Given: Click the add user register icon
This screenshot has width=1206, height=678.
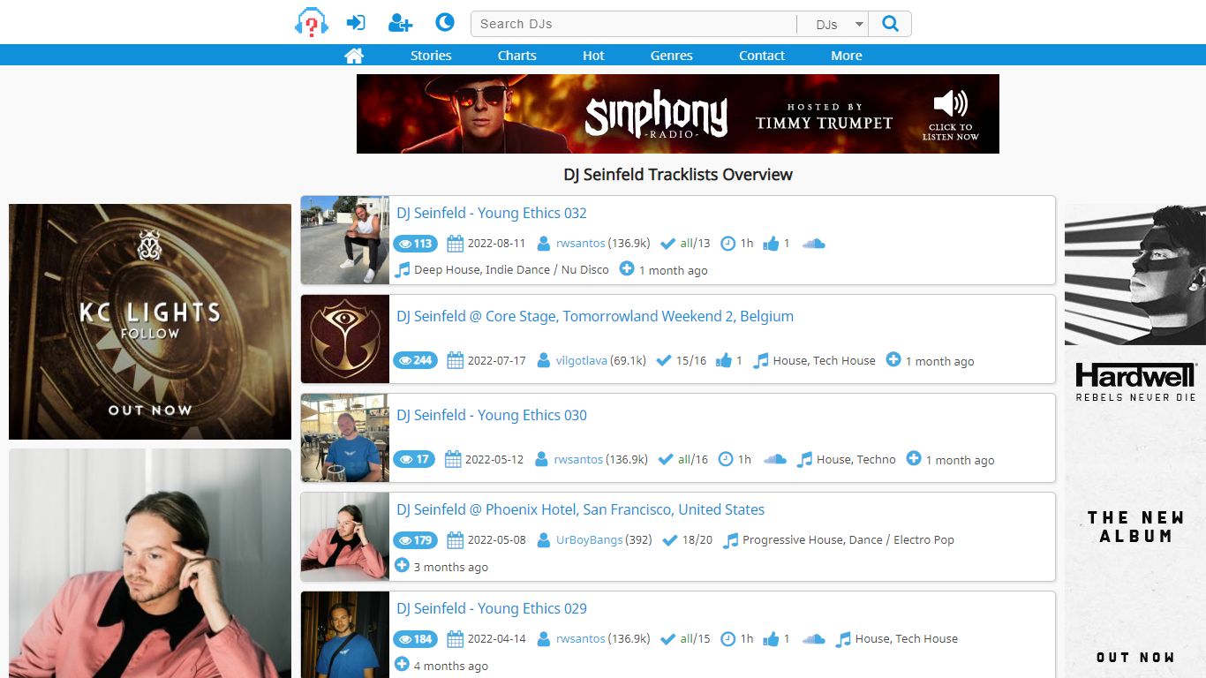Looking at the screenshot, I should pos(401,23).
